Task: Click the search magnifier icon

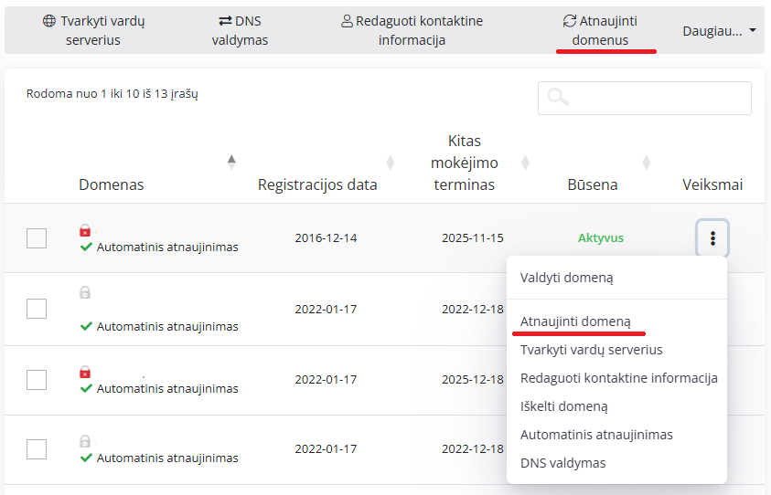Action: pyautogui.click(x=558, y=98)
